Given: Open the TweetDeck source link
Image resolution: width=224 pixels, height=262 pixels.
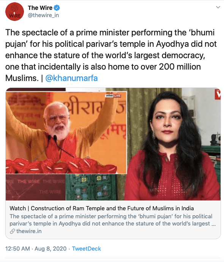Looking at the screenshot, I should tap(87, 249).
